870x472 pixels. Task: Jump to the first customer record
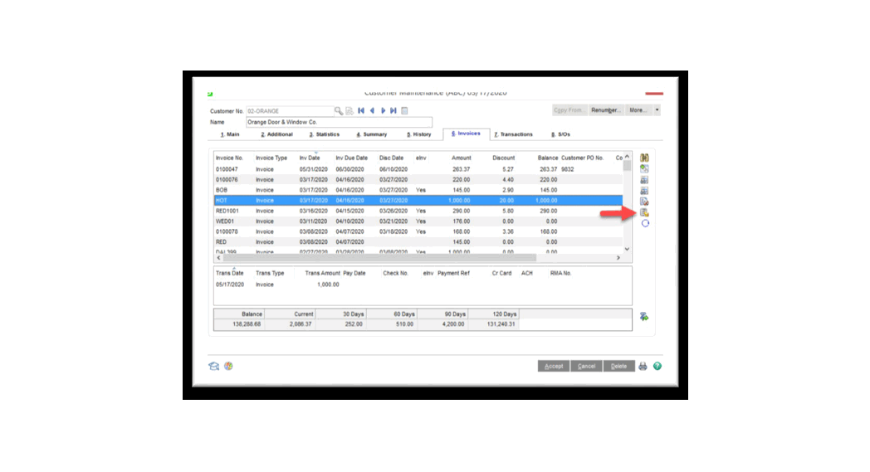[x=361, y=111]
